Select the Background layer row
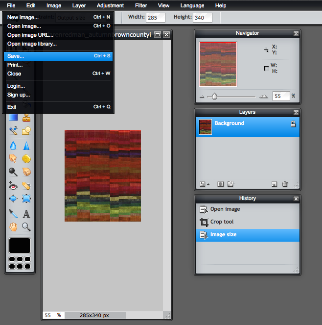Screen dimensions: 322x325 pyautogui.click(x=248, y=127)
